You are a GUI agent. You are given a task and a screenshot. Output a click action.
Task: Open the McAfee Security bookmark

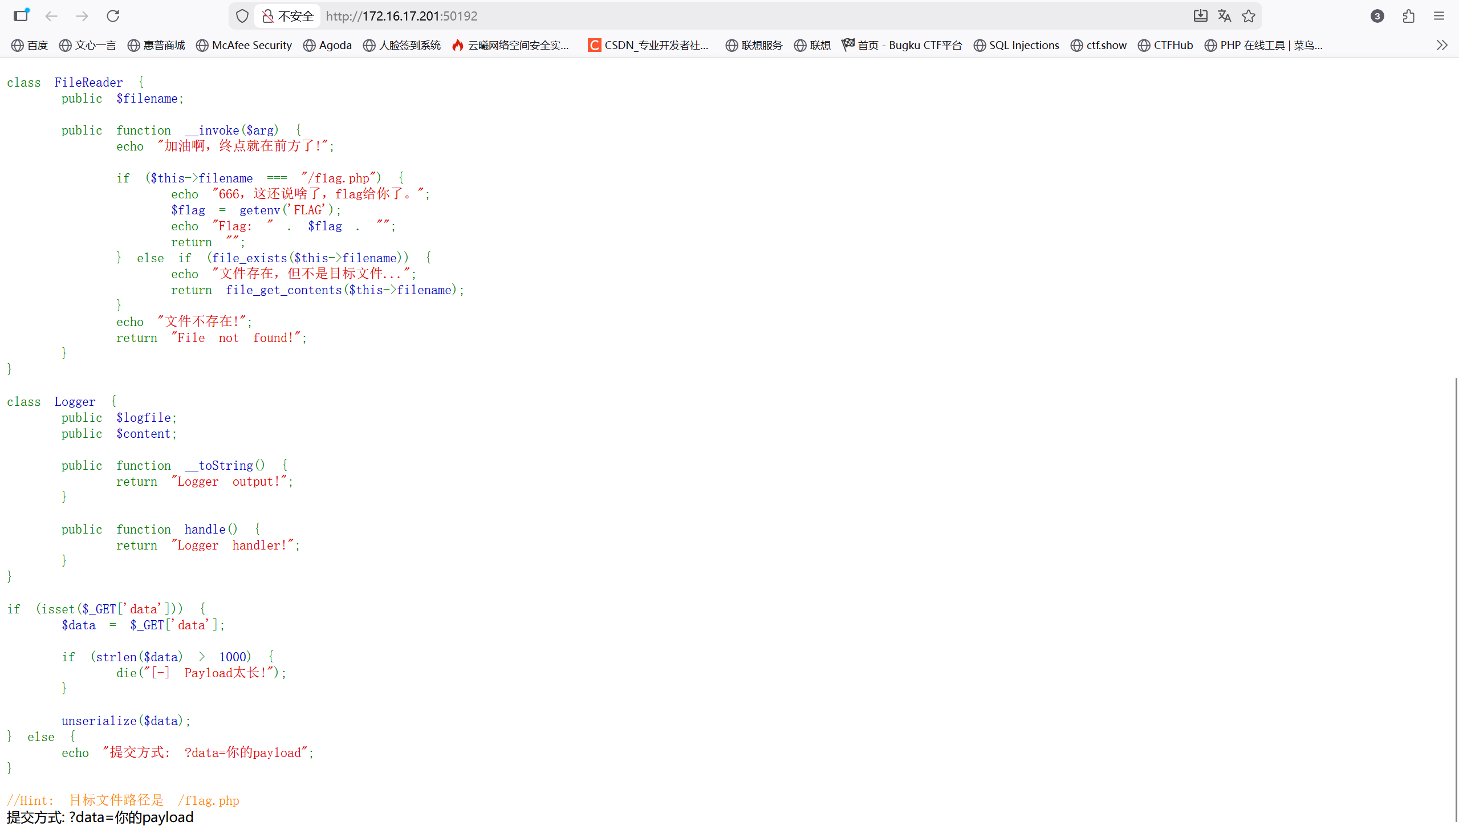click(x=244, y=45)
